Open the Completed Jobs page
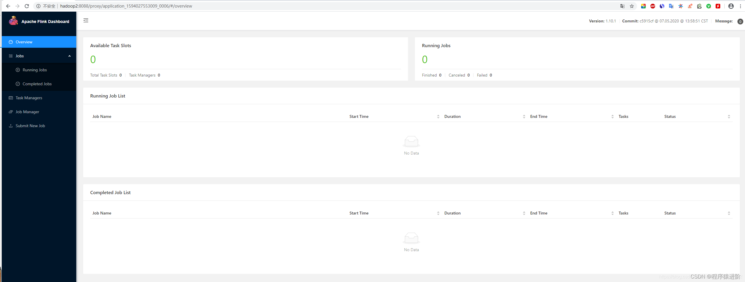This screenshot has width=745, height=282. 39,84
